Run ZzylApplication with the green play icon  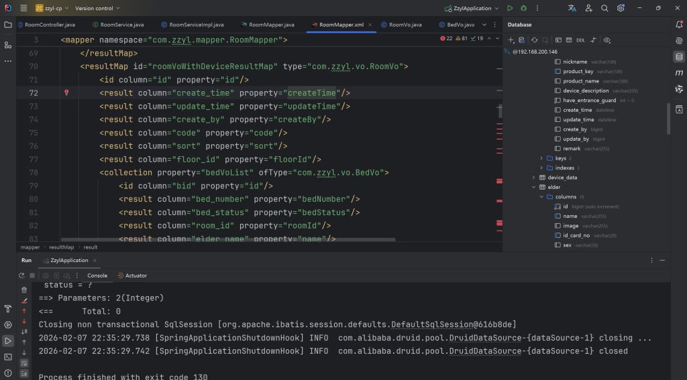(510, 8)
